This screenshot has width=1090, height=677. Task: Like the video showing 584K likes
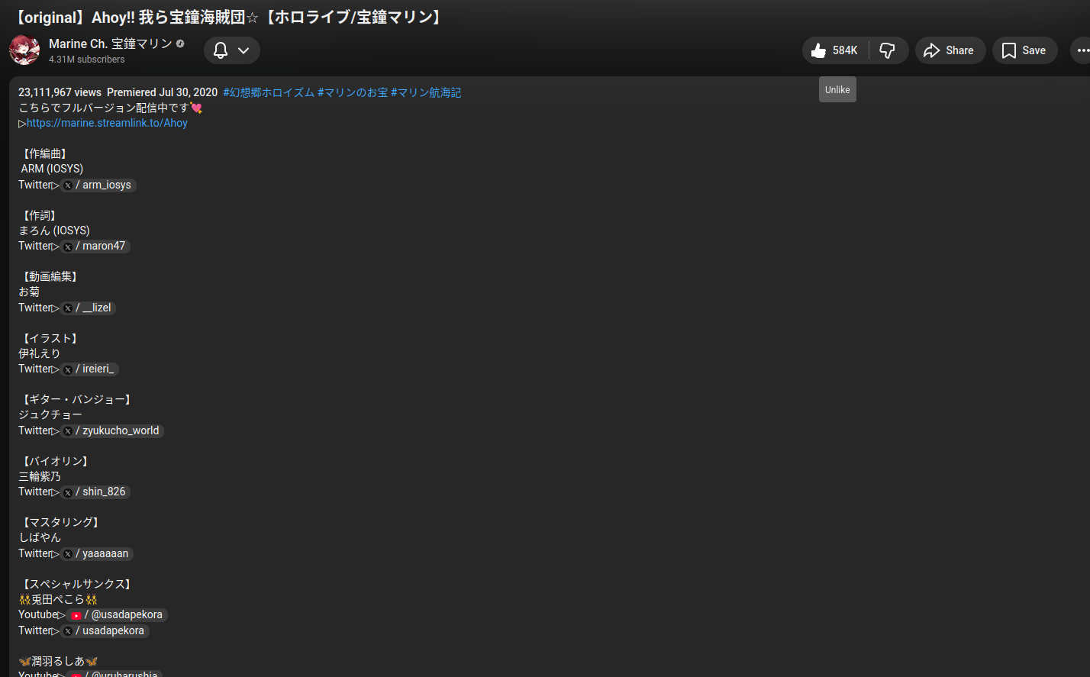coord(835,50)
